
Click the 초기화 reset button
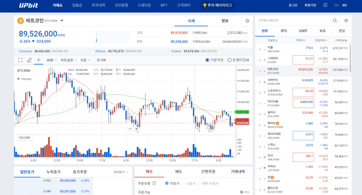pos(101,60)
